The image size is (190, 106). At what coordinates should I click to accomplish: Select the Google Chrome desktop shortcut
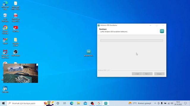(5, 30)
